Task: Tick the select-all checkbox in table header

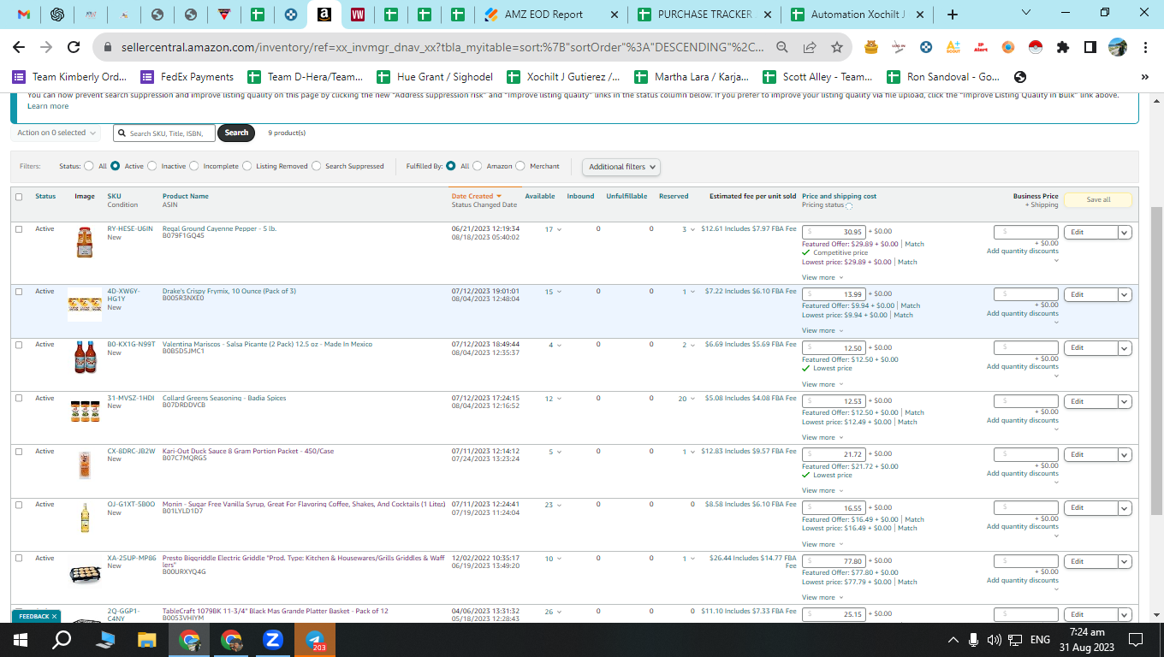Action: pos(19,197)
